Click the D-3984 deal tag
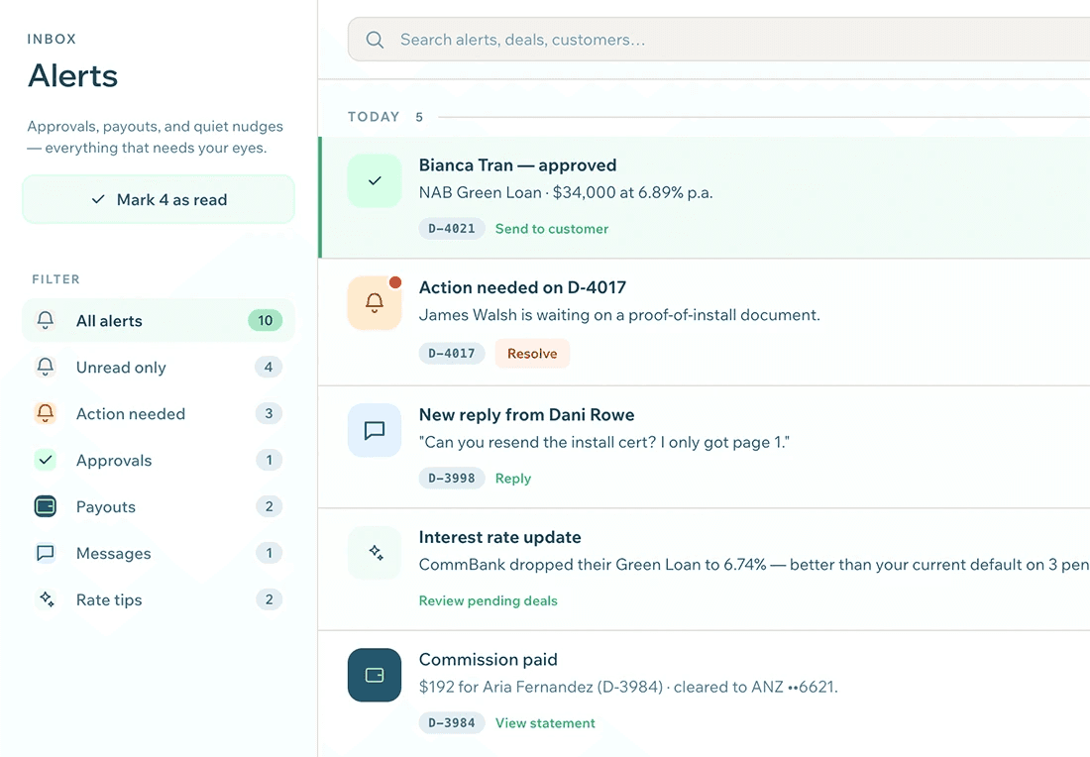The width and height of the screenshot is (1090, 757). pyautogui.click(x=452, y=723)
